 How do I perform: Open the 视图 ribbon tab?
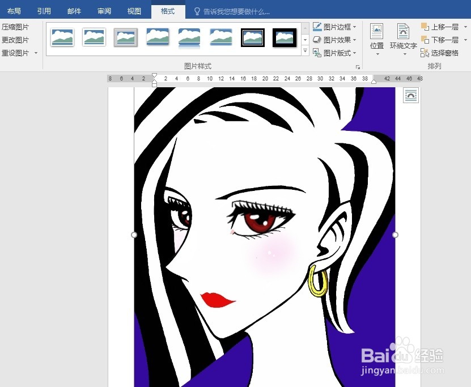(x=134, y=11)
